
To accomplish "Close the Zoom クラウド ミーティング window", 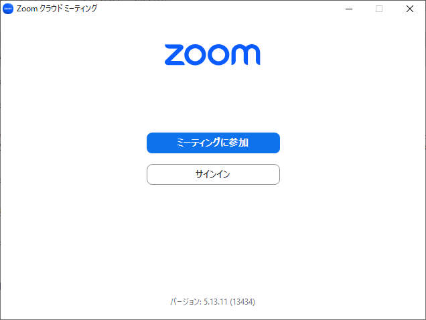I will [x=410, y=9].
